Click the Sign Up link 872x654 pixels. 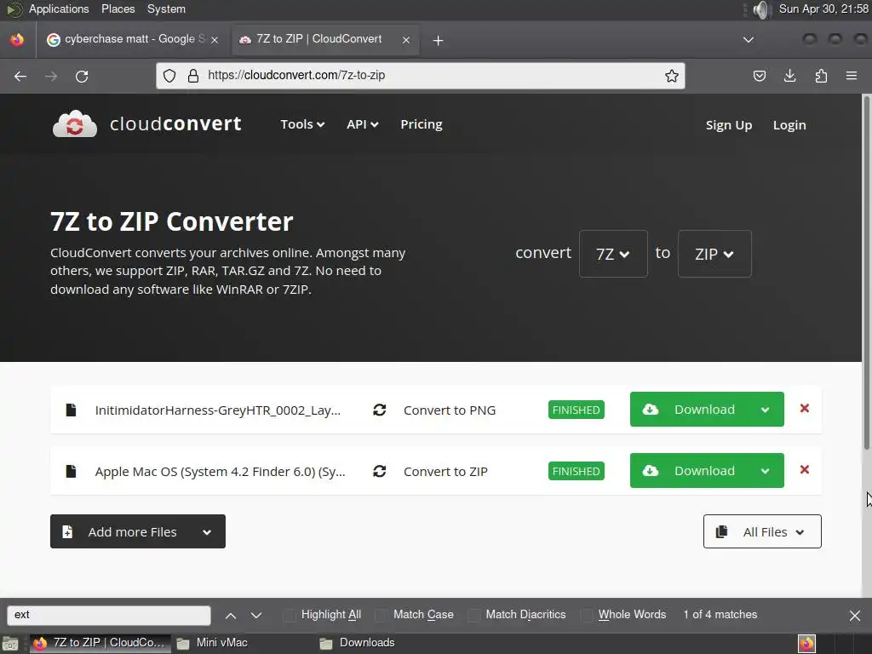click(x=729, y=125)
